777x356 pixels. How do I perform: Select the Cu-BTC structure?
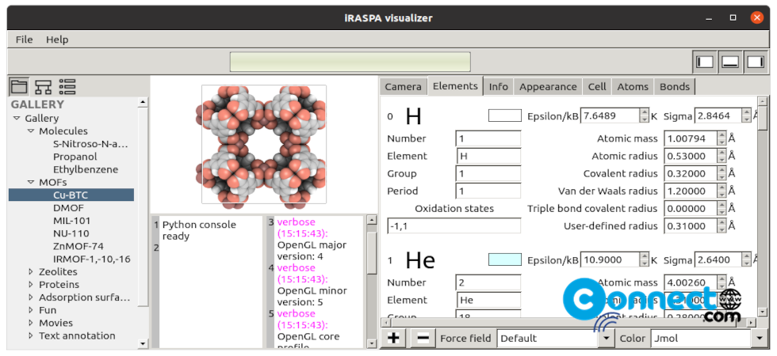click(71, 195)
